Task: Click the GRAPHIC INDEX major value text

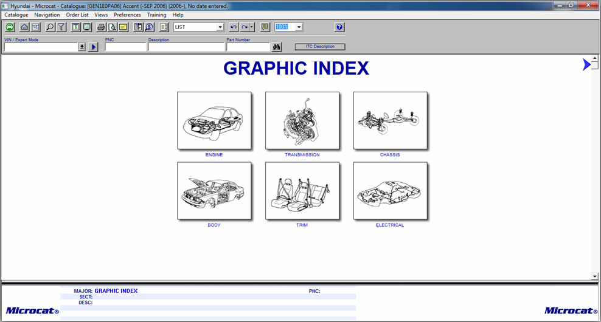Action: pyautogui.click(x=116, y=291)
